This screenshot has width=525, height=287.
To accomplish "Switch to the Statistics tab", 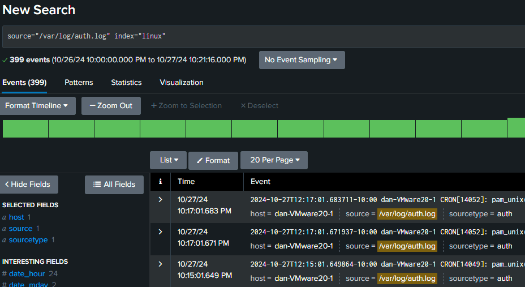I will coord(126,82).
